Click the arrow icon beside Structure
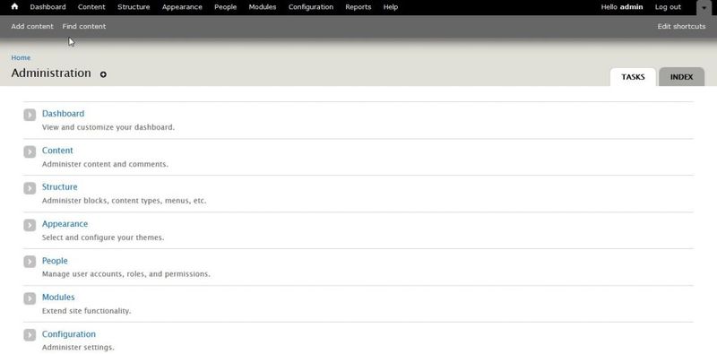The image size is (717, 354). 30,188
